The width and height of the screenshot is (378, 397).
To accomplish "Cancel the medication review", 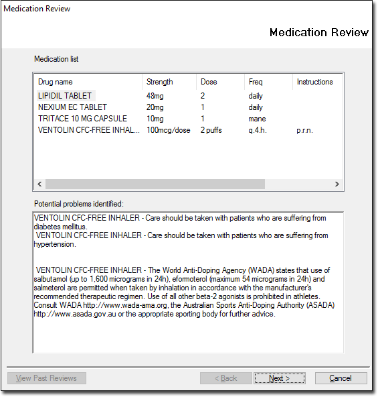I will (x=341, y=378).
